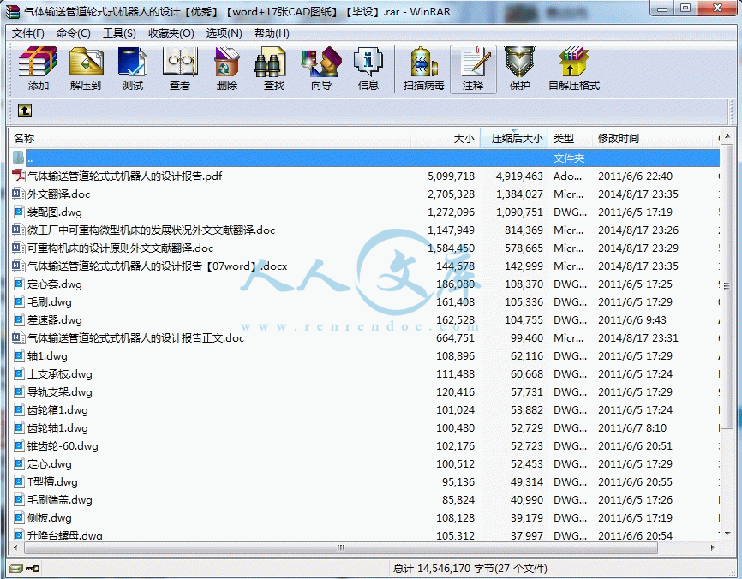Select file 定心.dwg

click(49, 463)
